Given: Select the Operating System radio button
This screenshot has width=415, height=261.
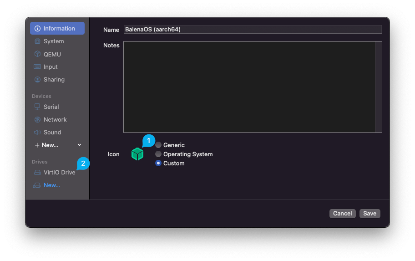Looking at the screenshot, I should 158,154.
